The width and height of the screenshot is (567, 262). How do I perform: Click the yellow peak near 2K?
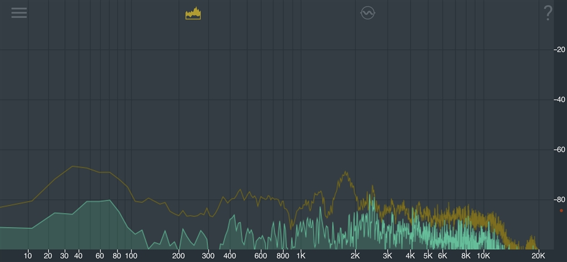pyautogui.click(x=346, y=175)
